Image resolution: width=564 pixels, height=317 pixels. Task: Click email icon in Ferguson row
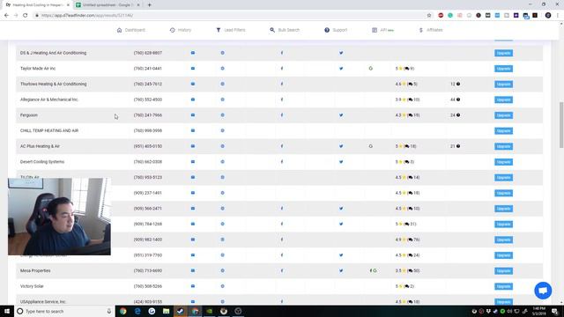click(x=193, y=115)
